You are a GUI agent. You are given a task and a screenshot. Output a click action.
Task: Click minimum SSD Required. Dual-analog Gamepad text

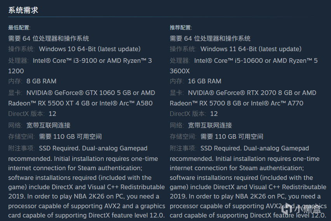point(93,148)
